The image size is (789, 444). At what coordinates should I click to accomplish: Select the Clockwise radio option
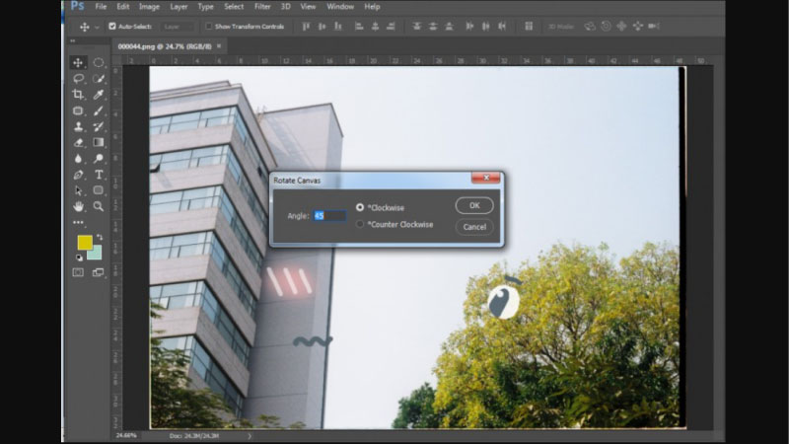pyautogui.click(x=360, y=207)
